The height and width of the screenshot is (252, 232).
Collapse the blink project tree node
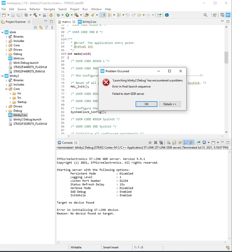3,32
